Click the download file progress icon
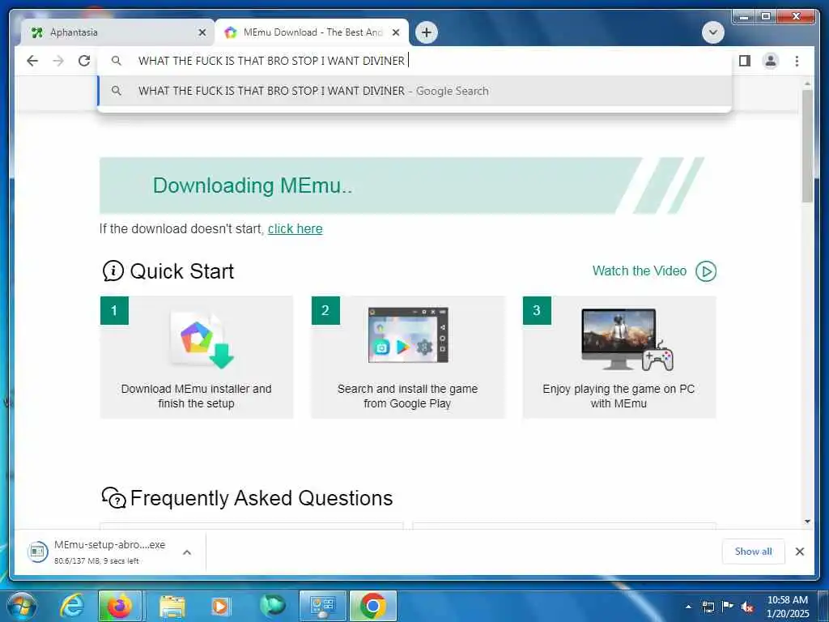This screenshot has width=829, height=622. [37, 552]
